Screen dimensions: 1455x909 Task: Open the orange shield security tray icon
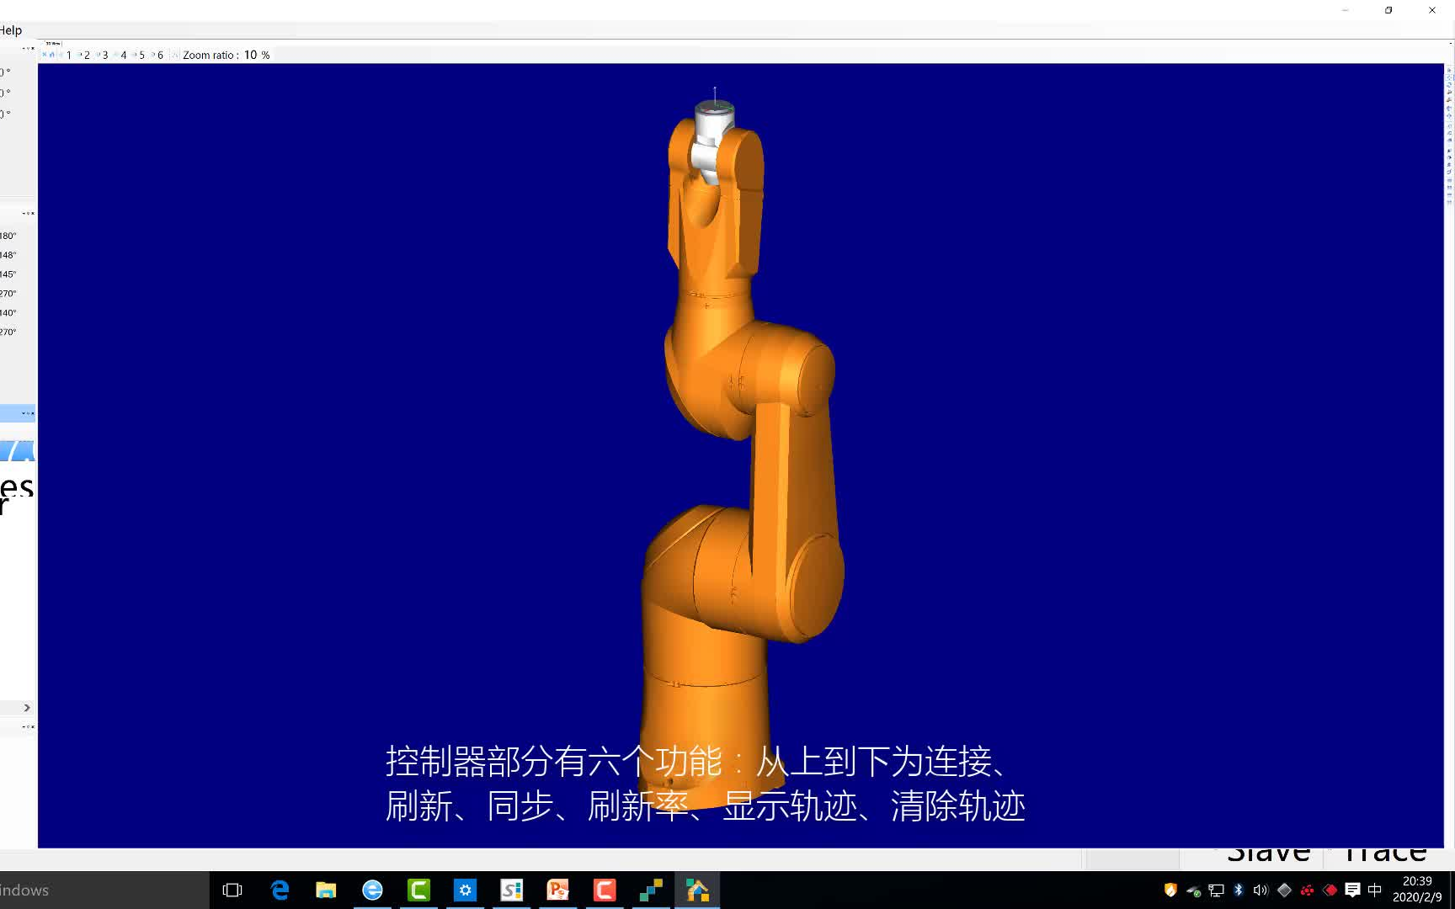1170,890
